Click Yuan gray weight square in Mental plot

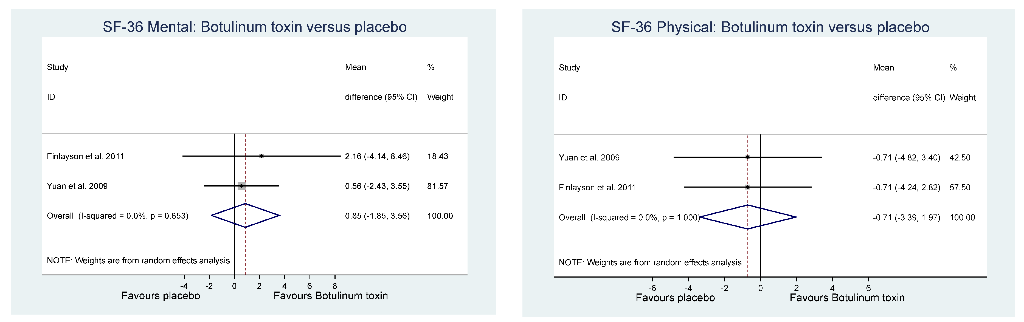(241, 186)
